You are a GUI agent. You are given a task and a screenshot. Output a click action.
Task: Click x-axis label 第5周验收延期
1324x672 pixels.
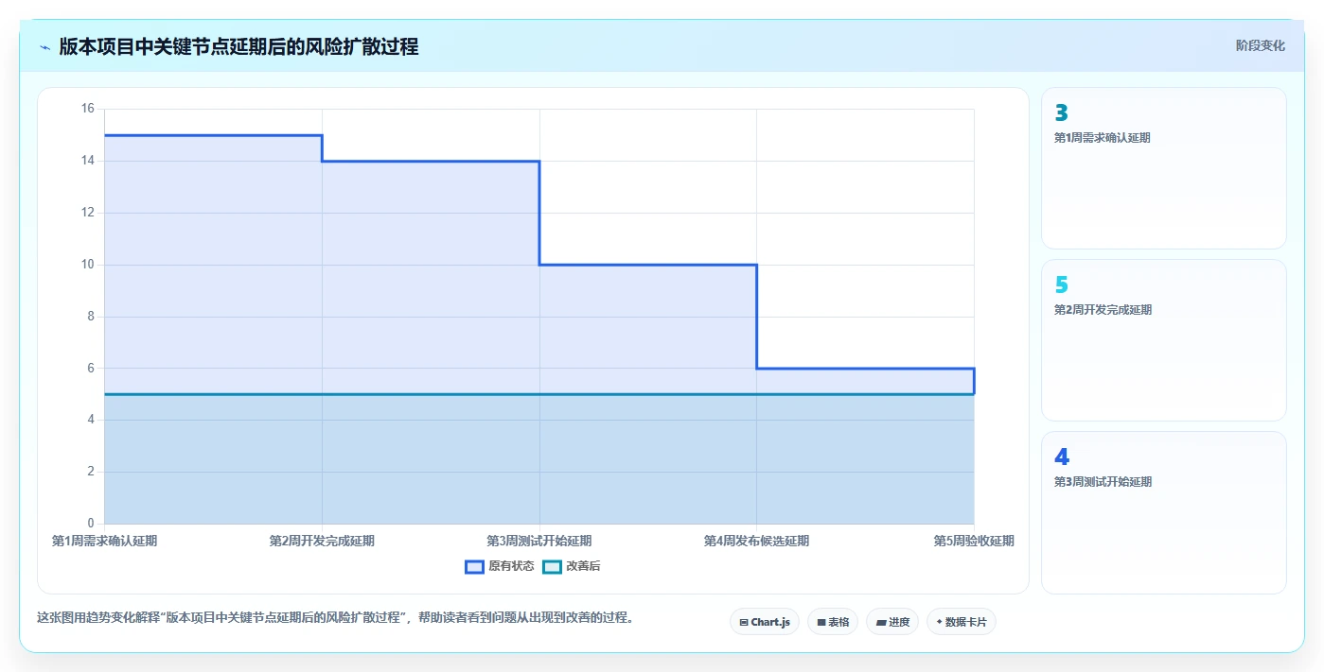coord(974,542)
